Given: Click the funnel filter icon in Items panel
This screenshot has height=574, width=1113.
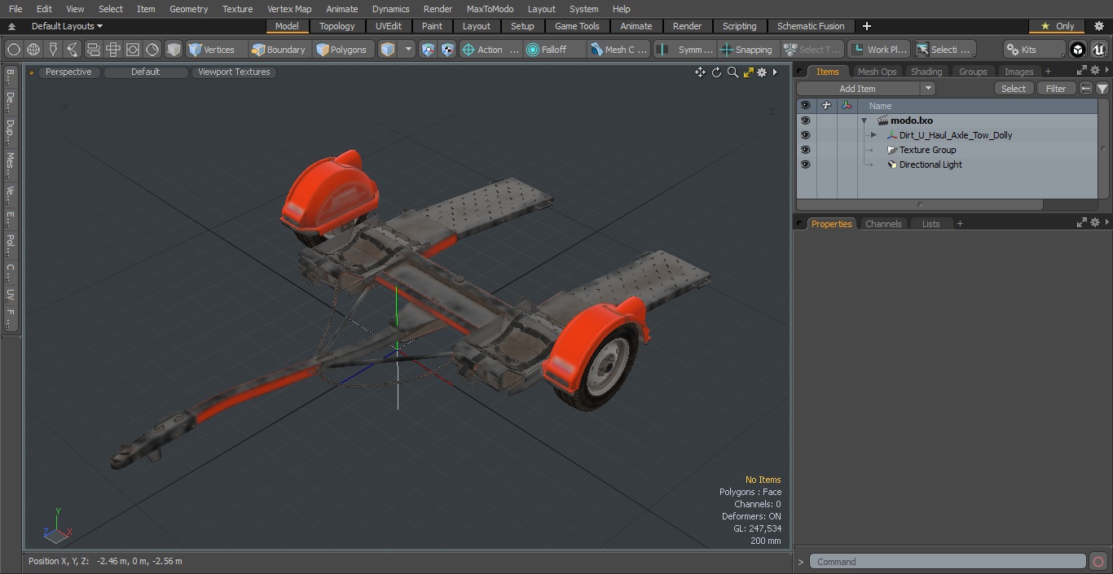Looking at the screenshot, I should [x=1102, y=89].
